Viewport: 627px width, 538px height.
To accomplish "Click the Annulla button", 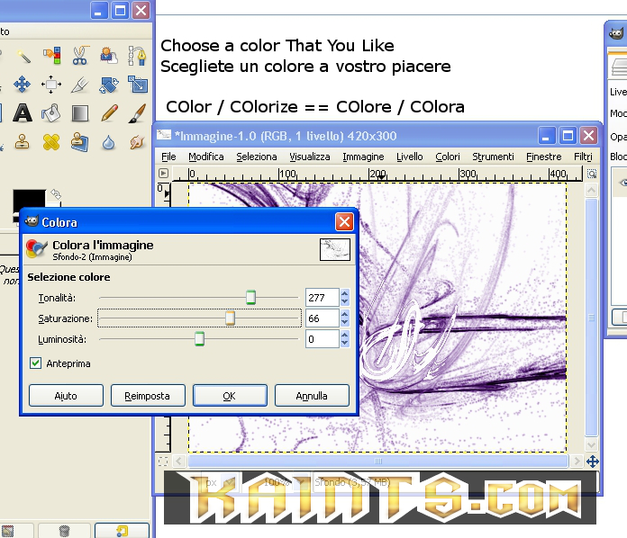I will 312,396.
